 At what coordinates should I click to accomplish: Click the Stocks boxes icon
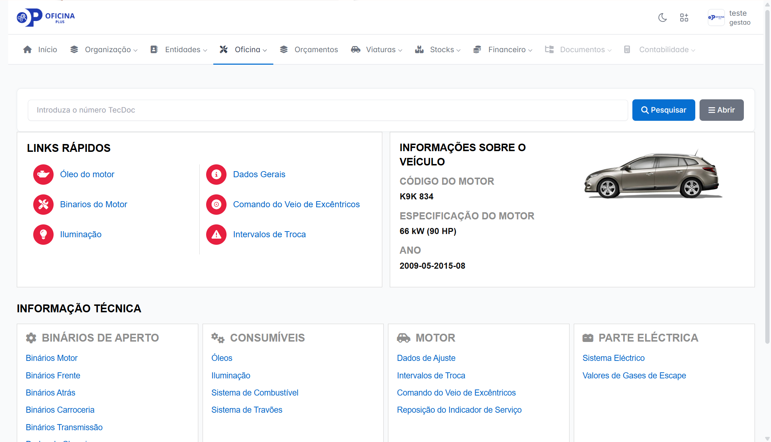(419, 50)
